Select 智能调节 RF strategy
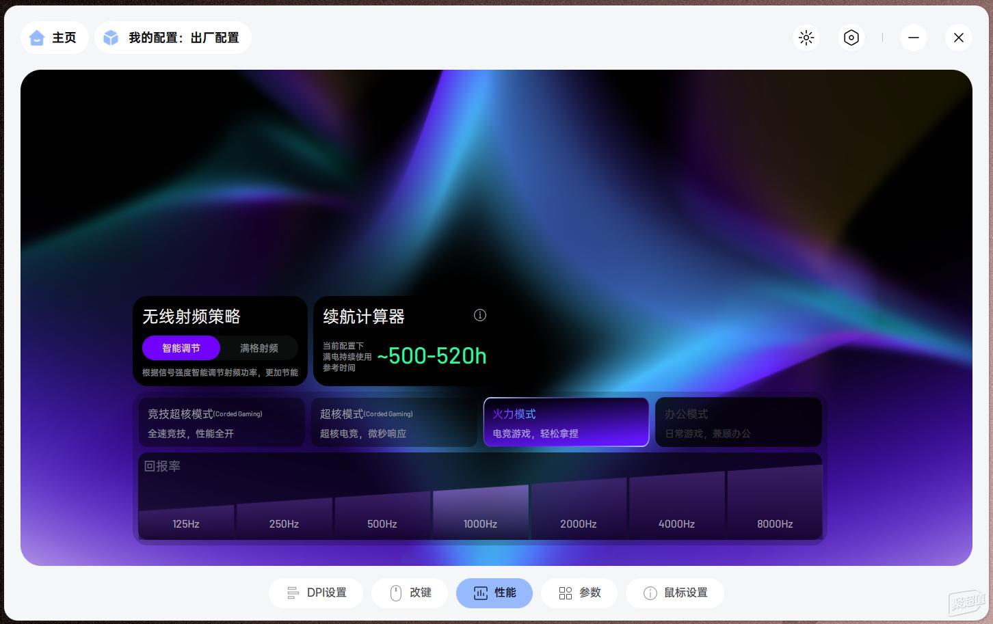This screenshot has width=993, height=624. coord(181,348)
